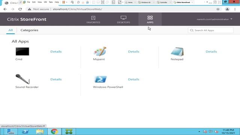The width and height of the screenshot is (240, 135).
Task: Click the VMware pause button
Action: 64,2
